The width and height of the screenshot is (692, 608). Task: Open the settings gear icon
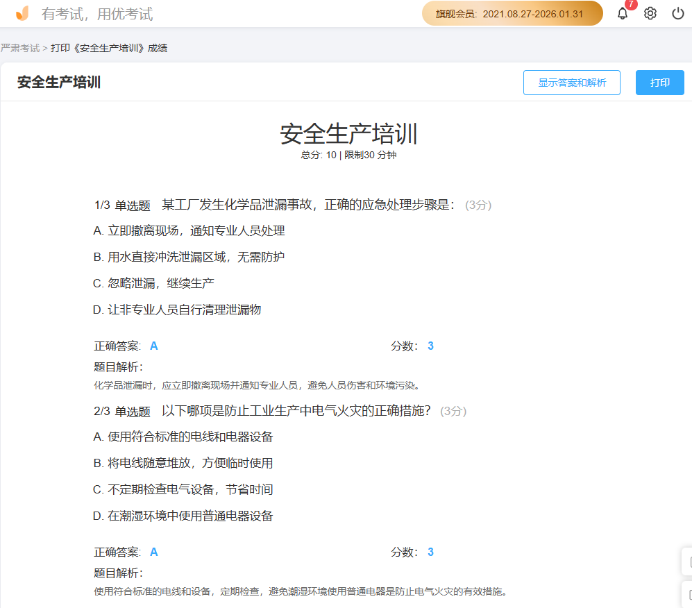[650, 13]
